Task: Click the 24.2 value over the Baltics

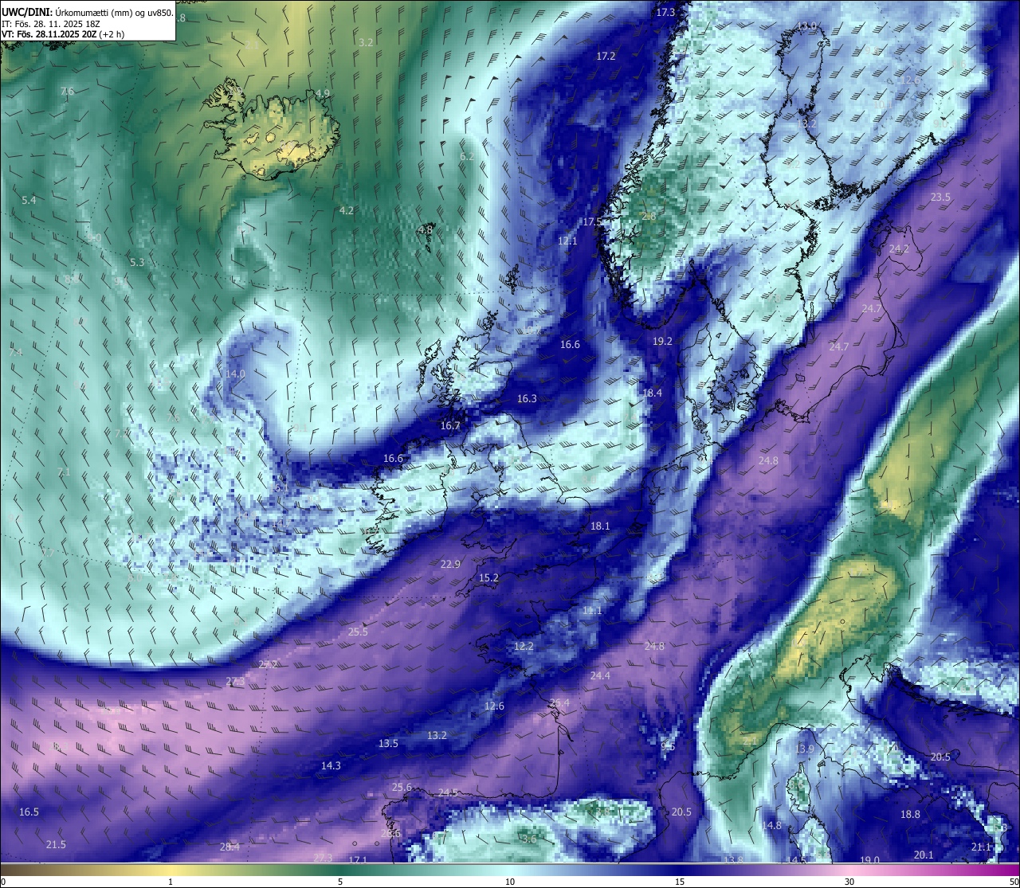Action: point(899,248)
